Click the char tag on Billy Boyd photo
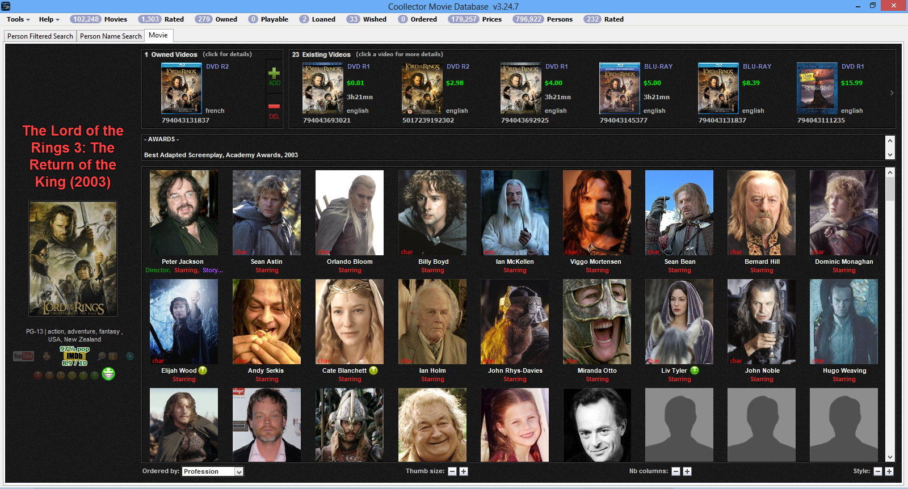Screen dimensions: 908x489 407,252
